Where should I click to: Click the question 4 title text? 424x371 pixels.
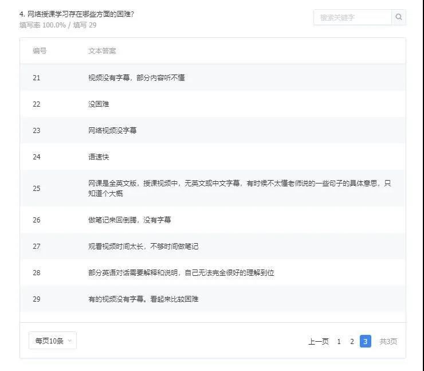tap(77, 14)
